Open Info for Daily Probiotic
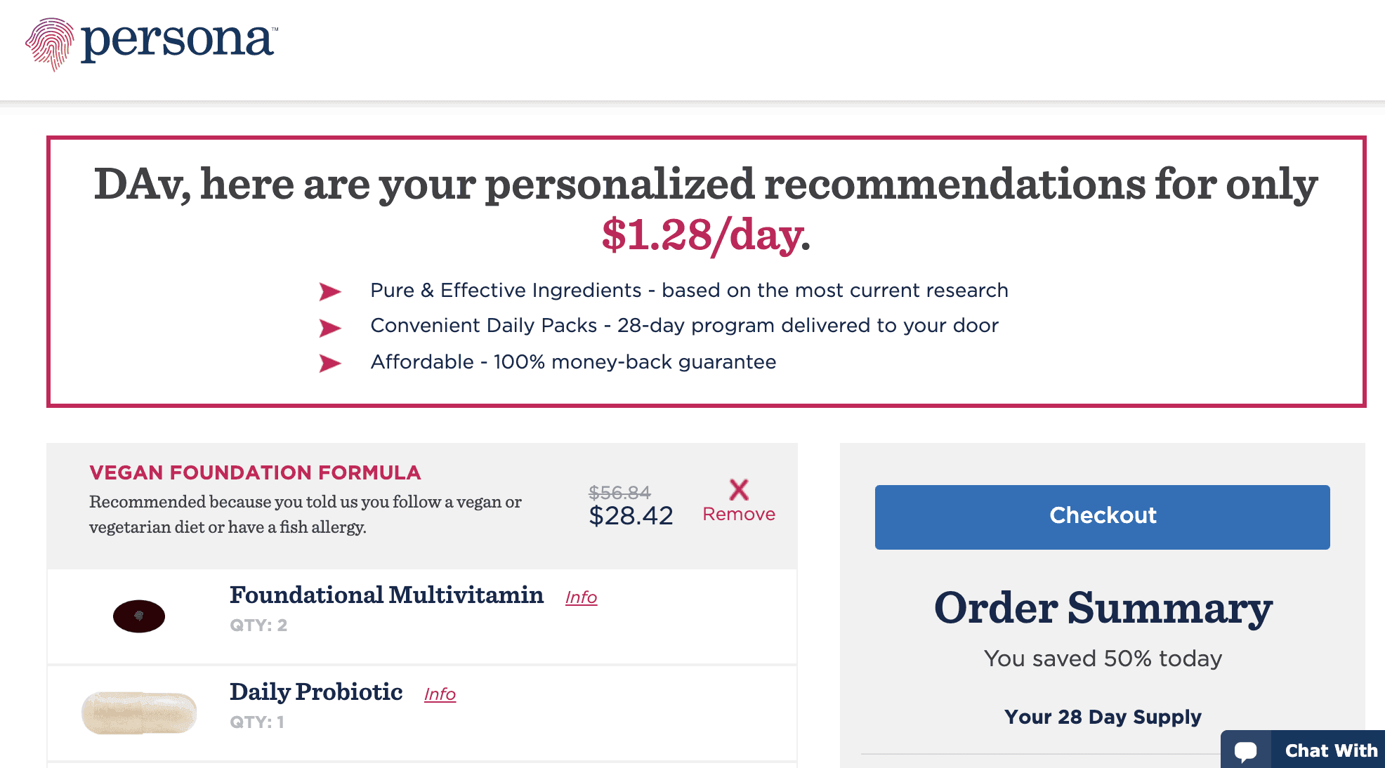 [440, 694]
